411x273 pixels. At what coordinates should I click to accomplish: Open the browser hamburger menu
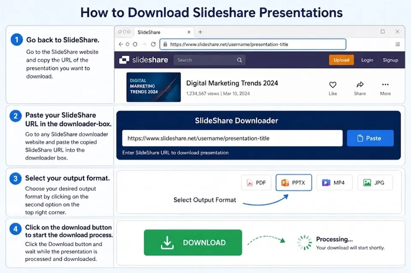tap(397, 44)
